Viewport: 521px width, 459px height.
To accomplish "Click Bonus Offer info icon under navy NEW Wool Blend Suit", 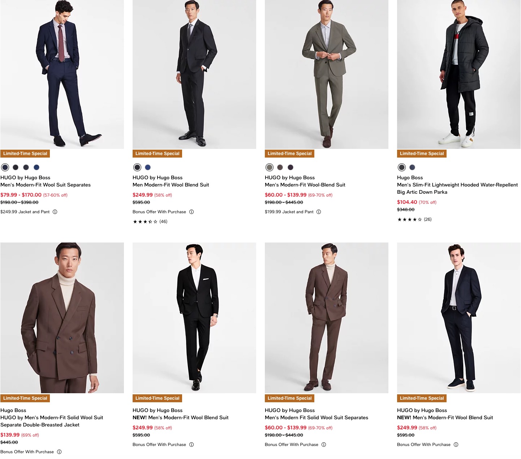I will 456,445.
